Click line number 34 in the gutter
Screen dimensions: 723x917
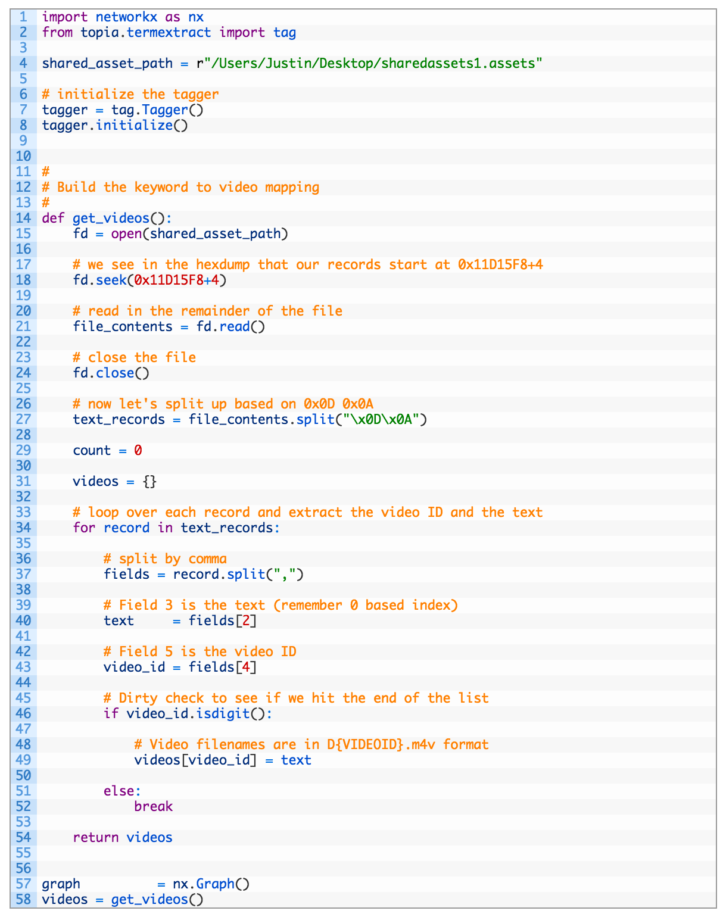pos(23,528)
